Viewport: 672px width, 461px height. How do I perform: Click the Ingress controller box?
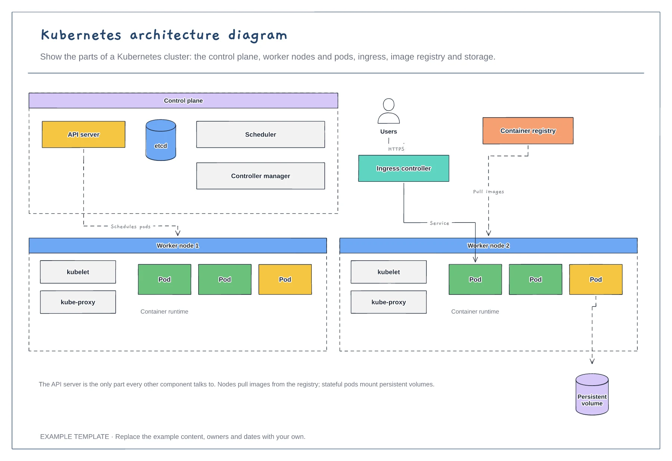pos(404,168)
